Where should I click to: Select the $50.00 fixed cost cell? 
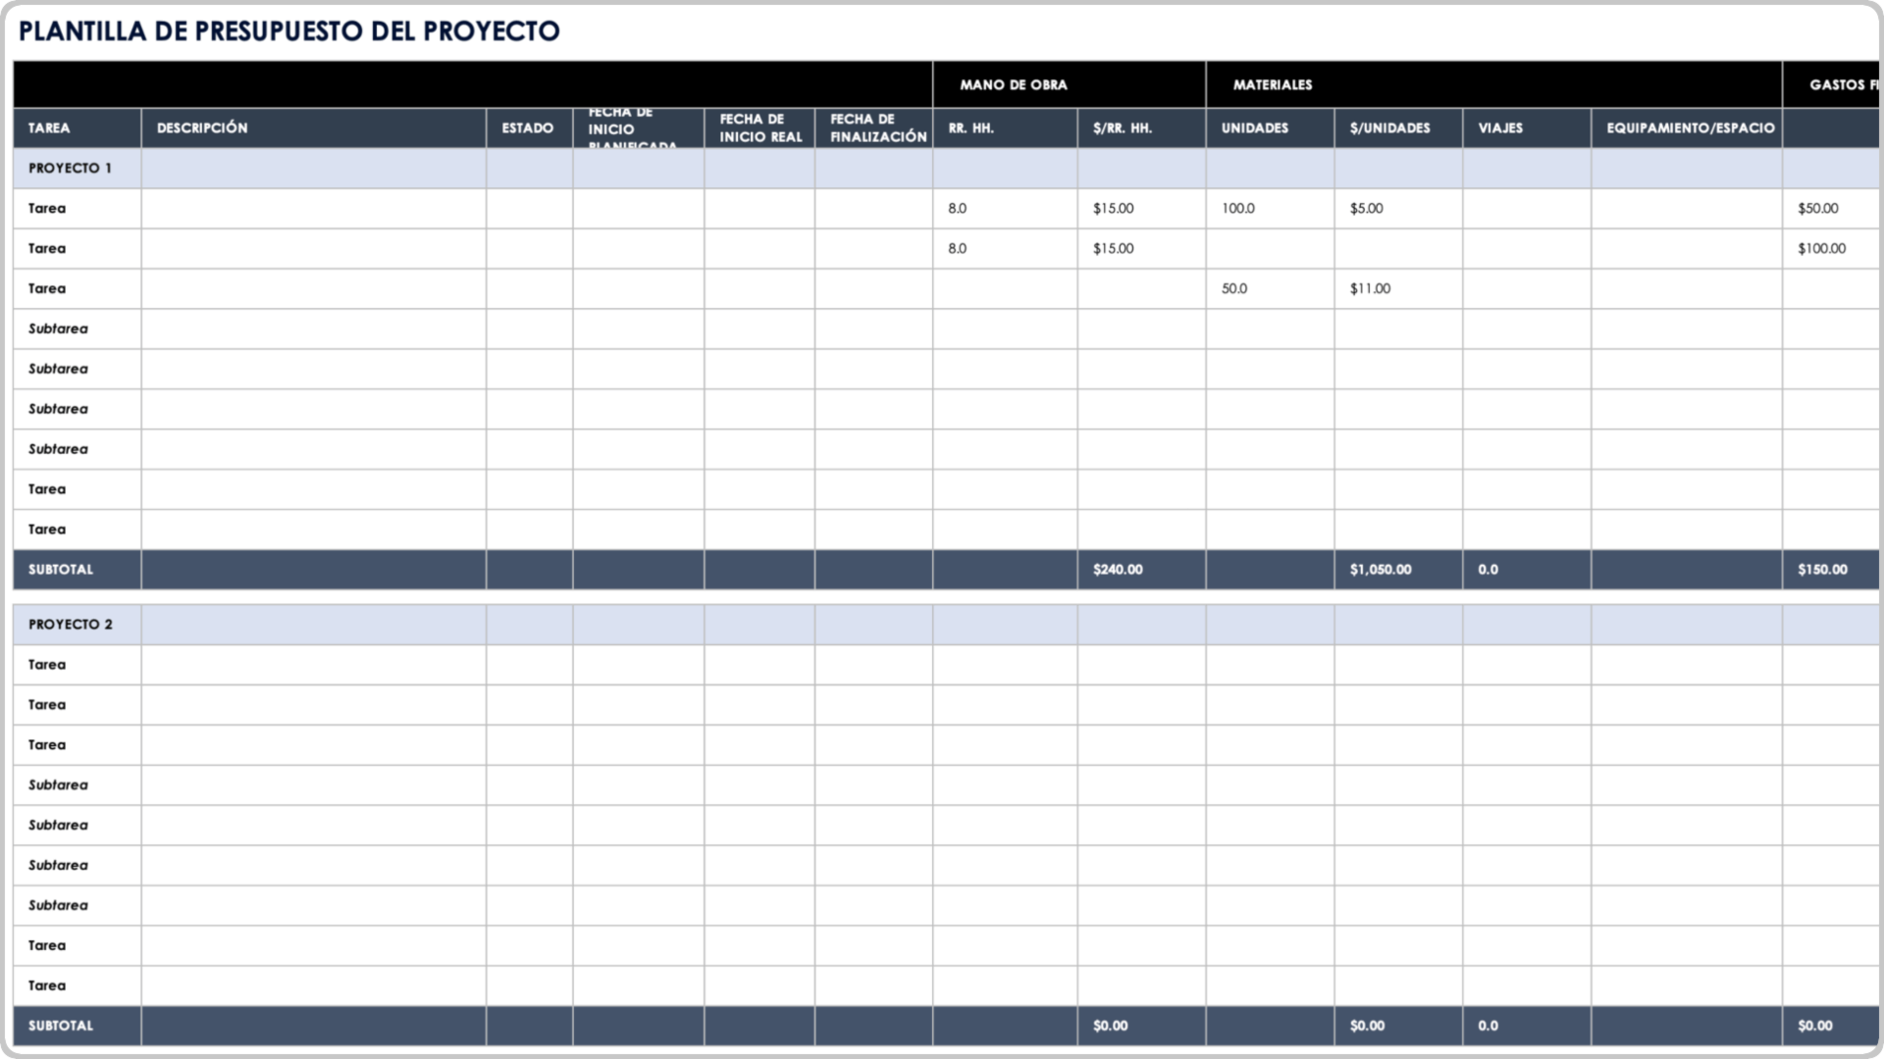1831,208
